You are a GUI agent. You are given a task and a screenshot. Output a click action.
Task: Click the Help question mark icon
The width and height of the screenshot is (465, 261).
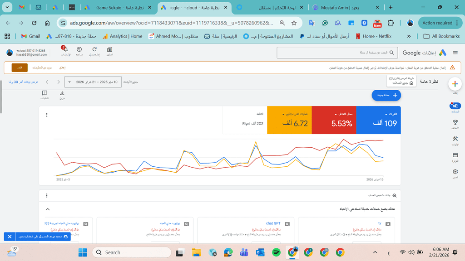[x=79, y=51]
